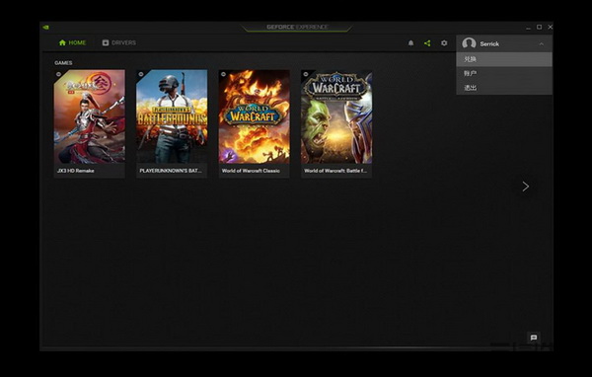Image resolution: width=592 pixels, height=377 pixels.
Task: Switch to the DRIVERS tab
Action: coord(119,42)
